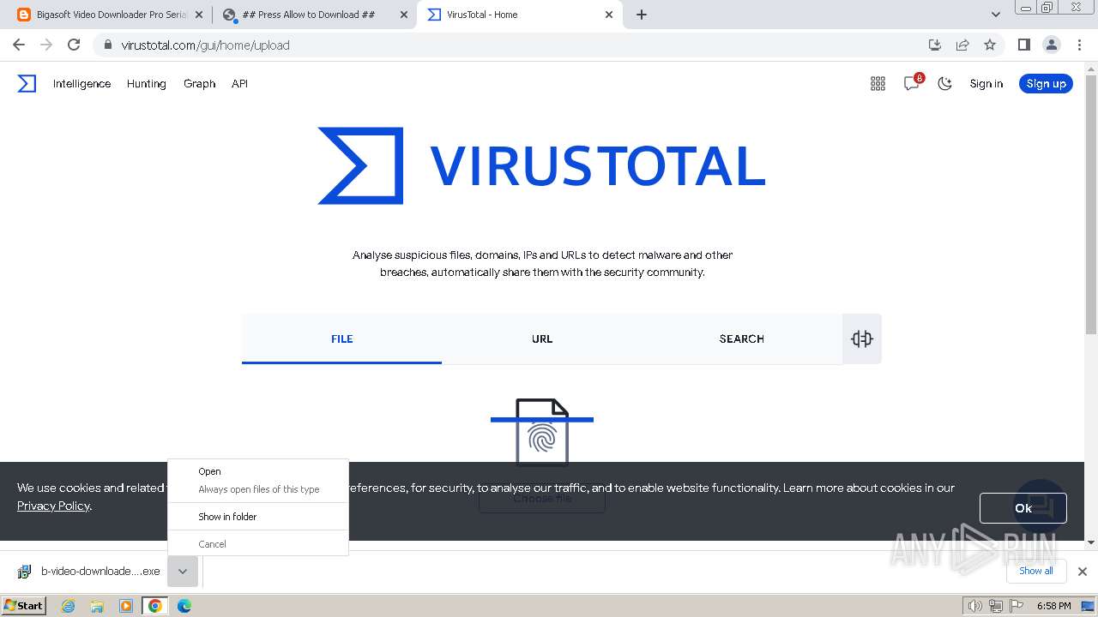This screenshot has height=617, width=1098.
Task: Click the b-video-downloade....exe download item
Action: point(90,572)
